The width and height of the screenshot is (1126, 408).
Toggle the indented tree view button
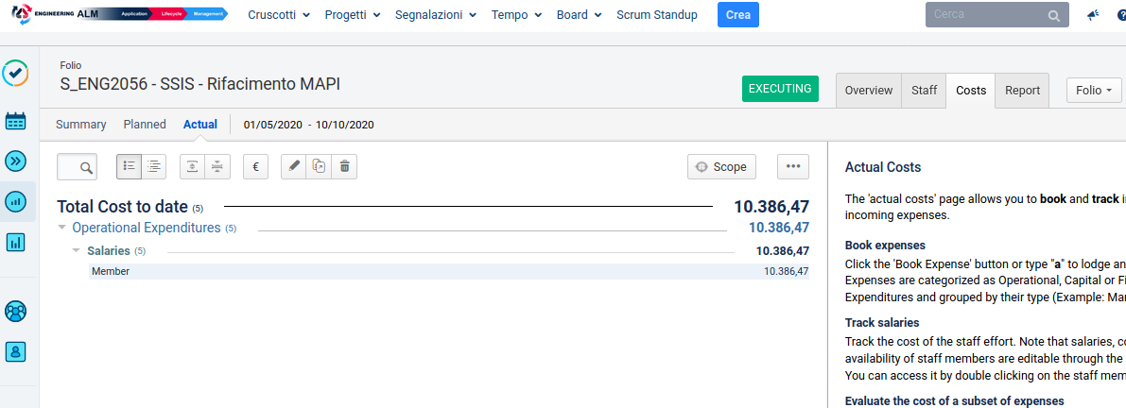pyautogui.click(x=155, y=166)
